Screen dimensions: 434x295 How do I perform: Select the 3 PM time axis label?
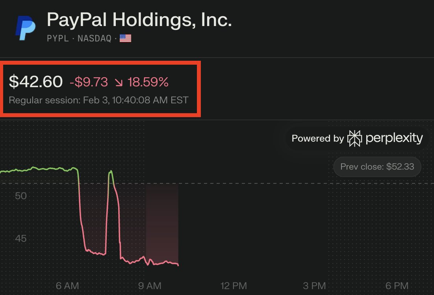pos(314,286)
